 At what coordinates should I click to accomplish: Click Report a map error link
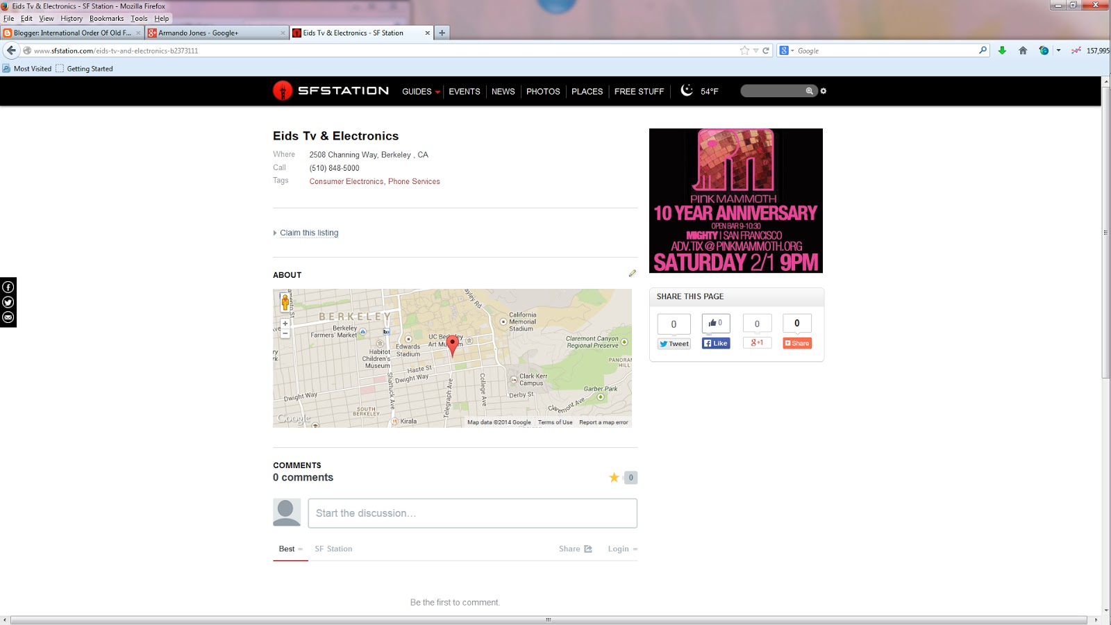click(x=603, y=422)
